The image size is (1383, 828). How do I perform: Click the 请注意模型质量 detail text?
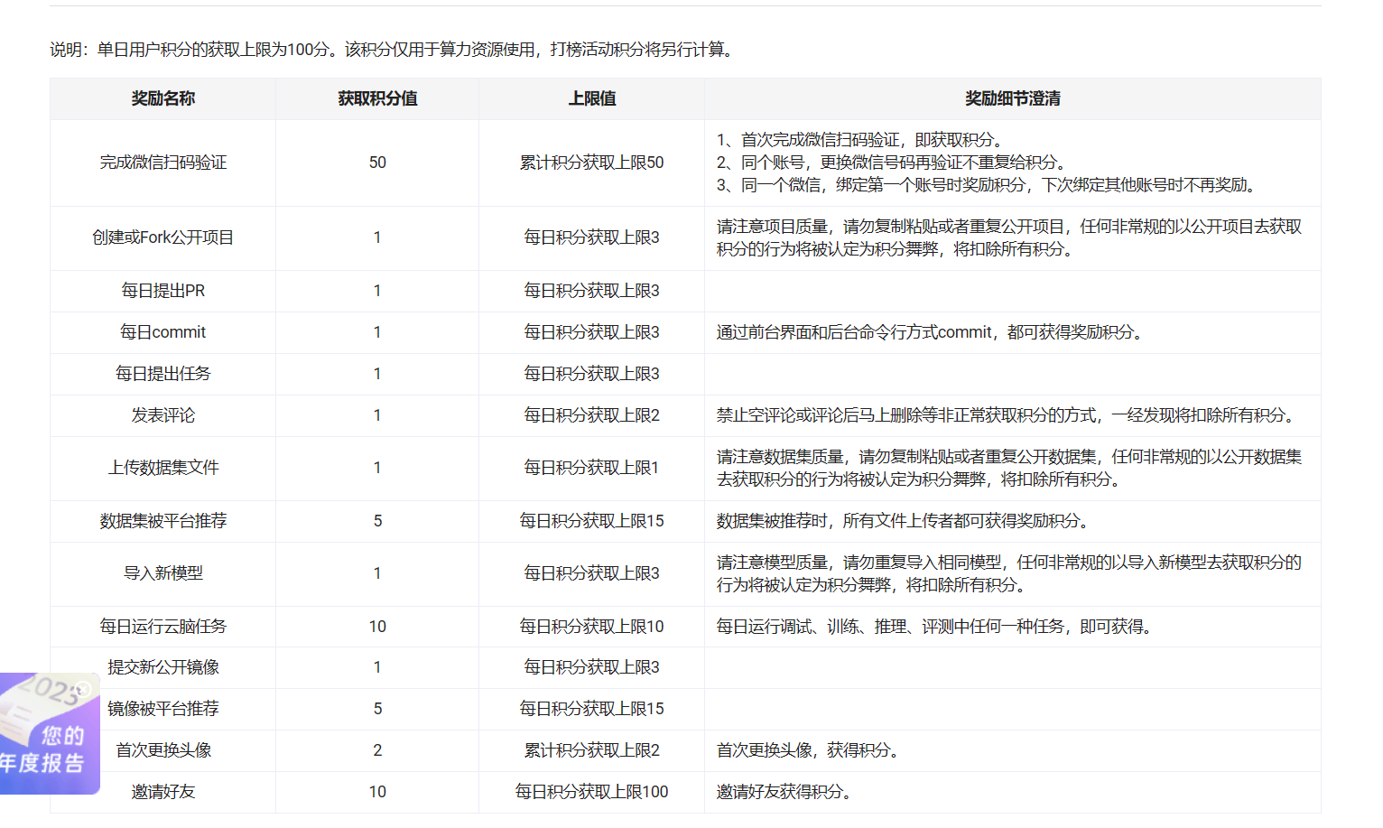(1009, 573)
